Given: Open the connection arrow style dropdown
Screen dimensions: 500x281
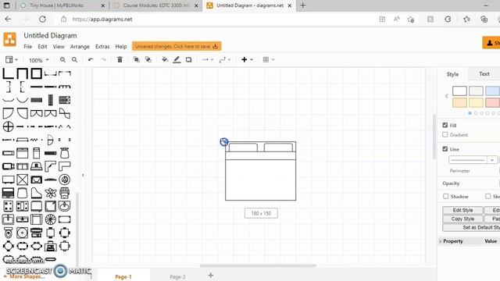Looking at the screenshot, I should tap(208, 59).
